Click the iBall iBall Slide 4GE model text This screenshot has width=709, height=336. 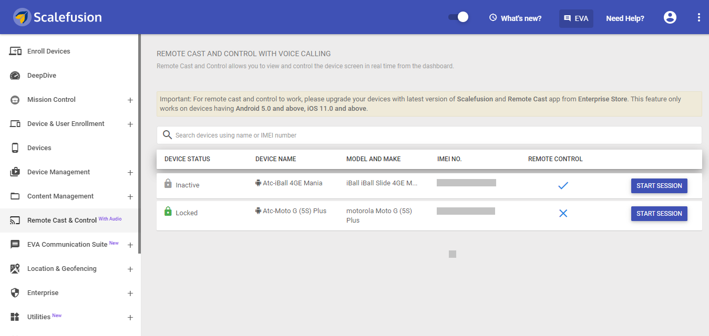point(382,183)
